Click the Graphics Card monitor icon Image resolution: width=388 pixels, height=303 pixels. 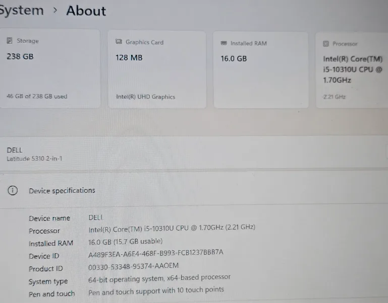(x=119, y=42)
